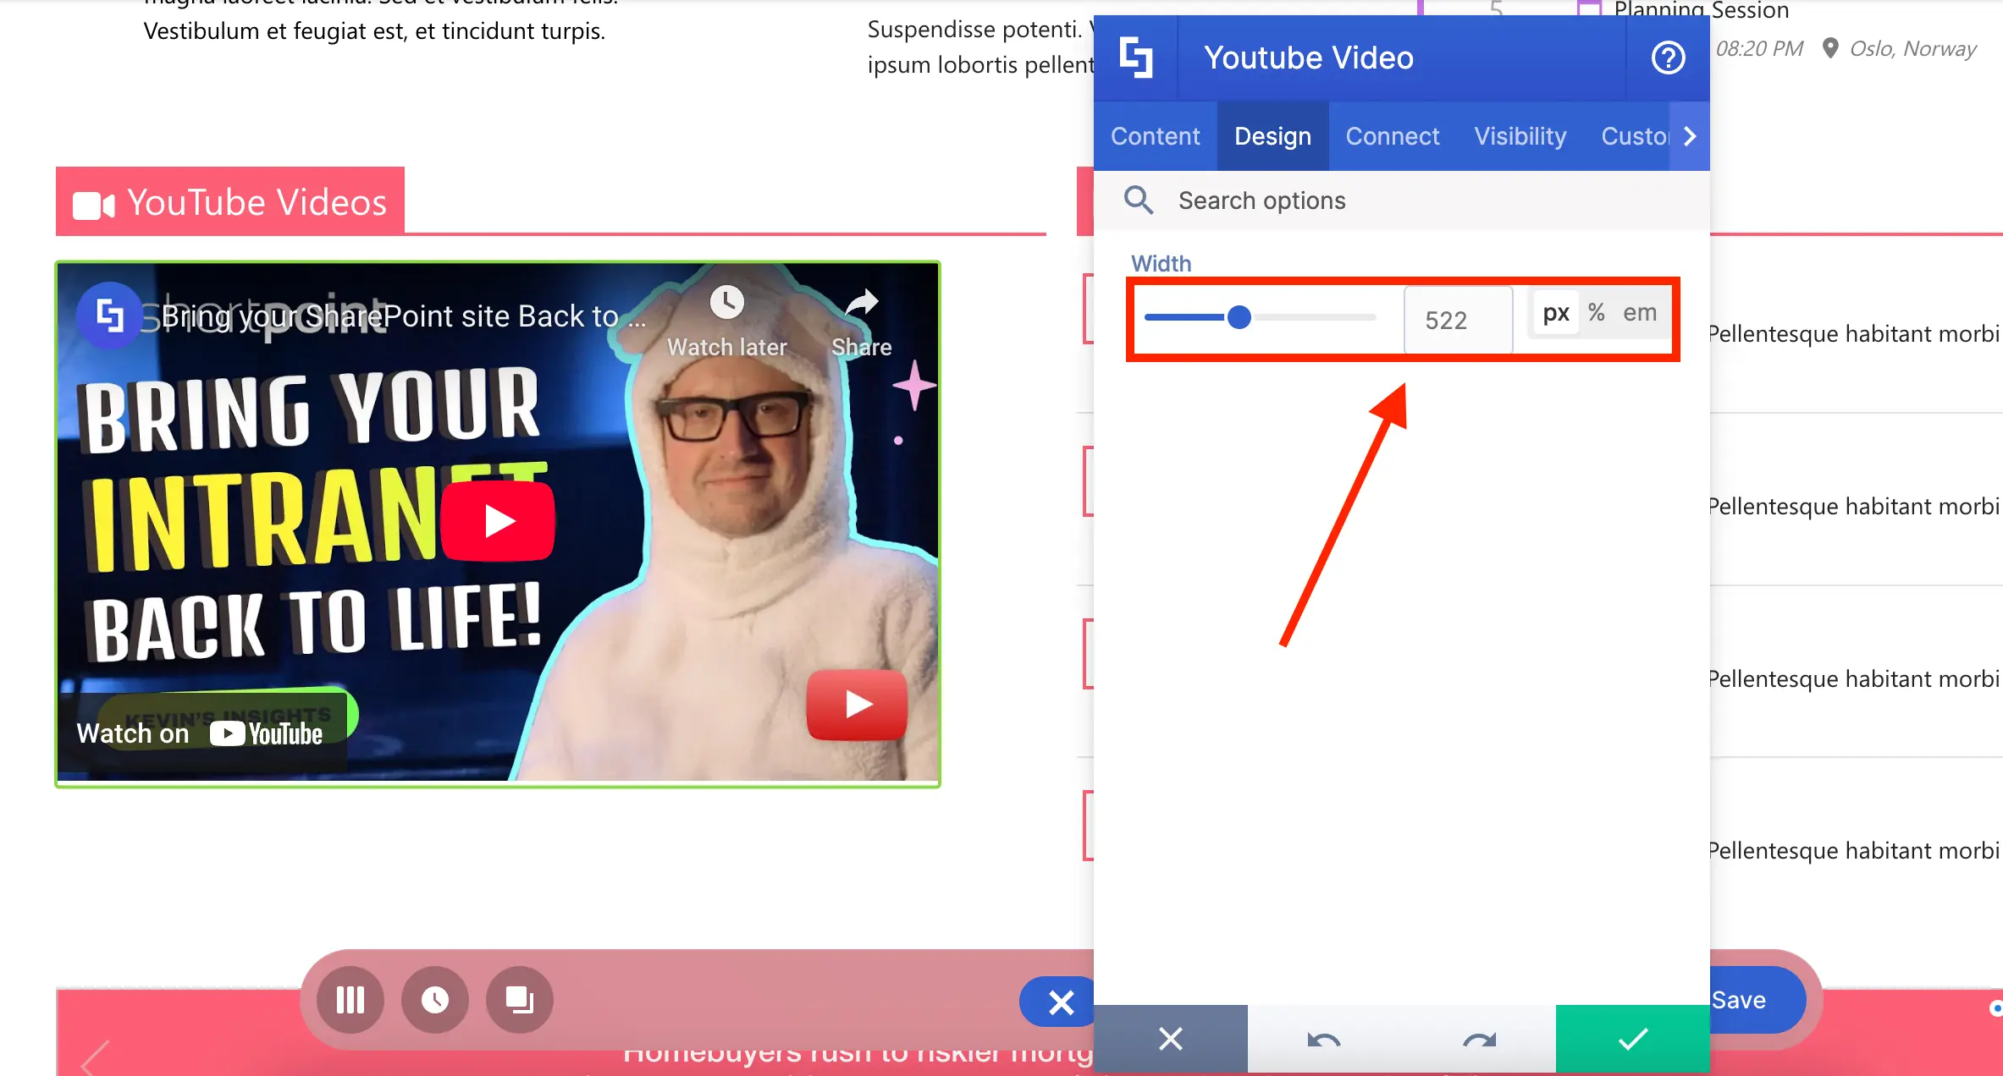2003x1076 pixels.
Task: Click the copy layers icon
Action: (x=520, y=1000)
